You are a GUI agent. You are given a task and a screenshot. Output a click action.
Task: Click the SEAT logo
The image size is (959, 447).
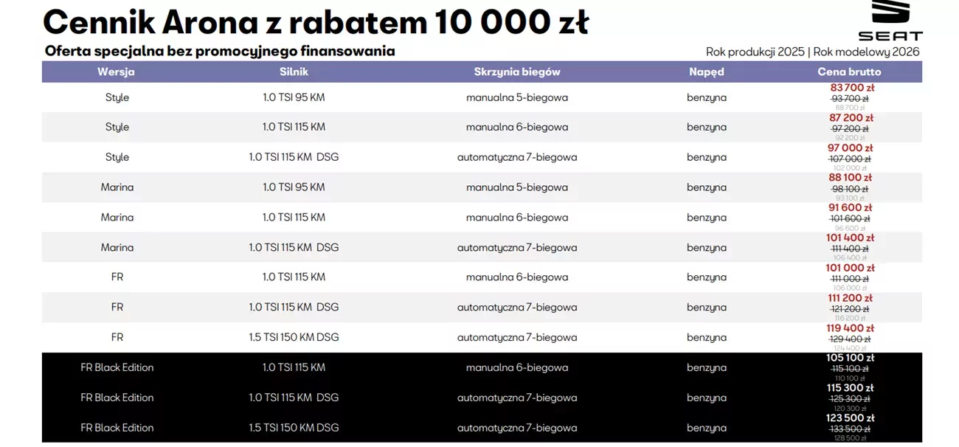890,21
